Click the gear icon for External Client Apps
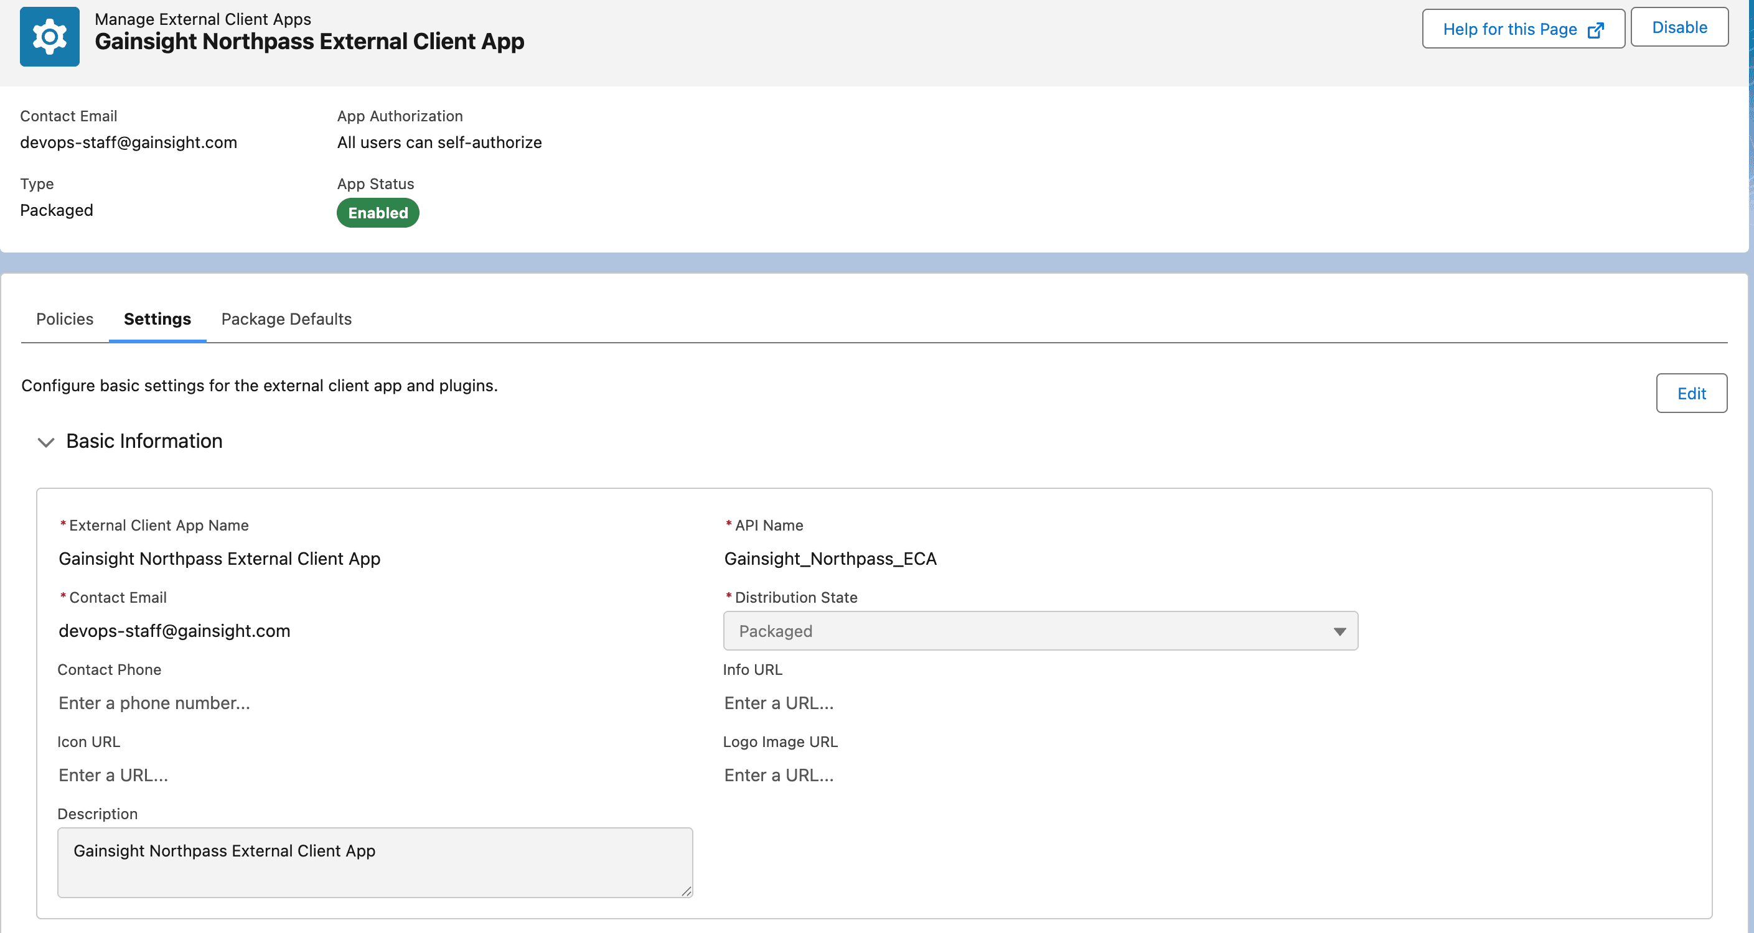Image resolution: width=1754 pixels, height=933 pixels. click(49, 37)
